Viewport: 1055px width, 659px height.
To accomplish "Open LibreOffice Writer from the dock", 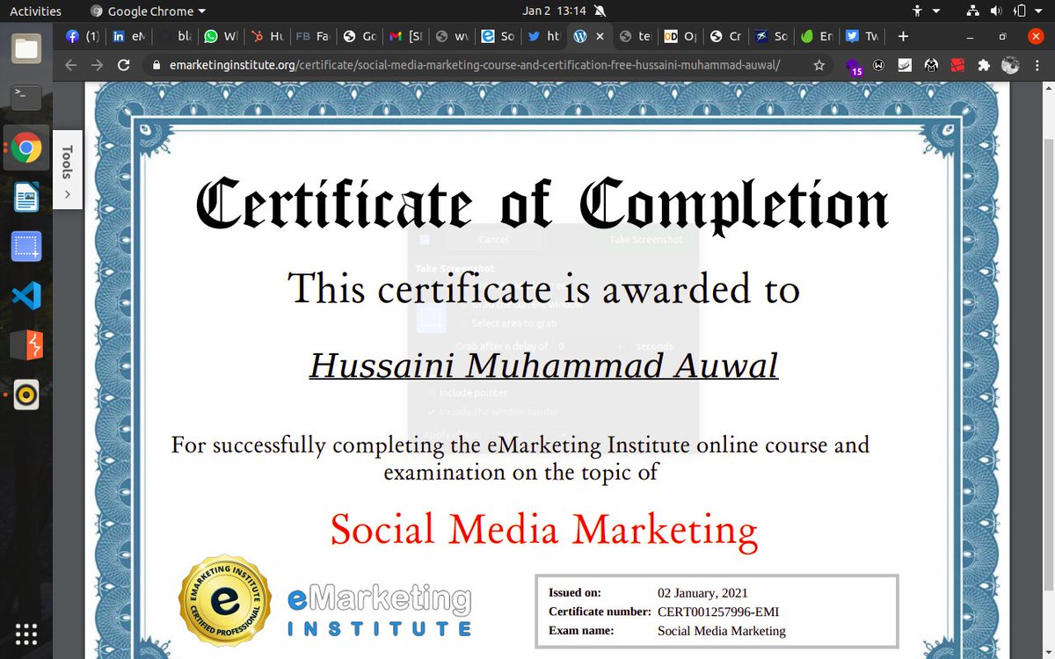I will (x=26, y=198).
